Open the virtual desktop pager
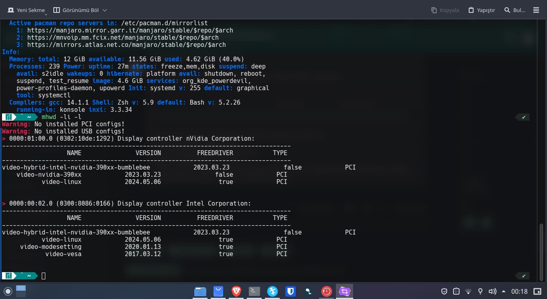Screen dimensions: 547x299 coord(21,291)
